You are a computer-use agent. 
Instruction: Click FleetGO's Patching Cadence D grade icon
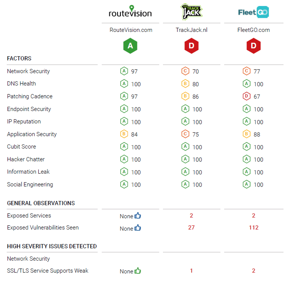tap(246, 97)
